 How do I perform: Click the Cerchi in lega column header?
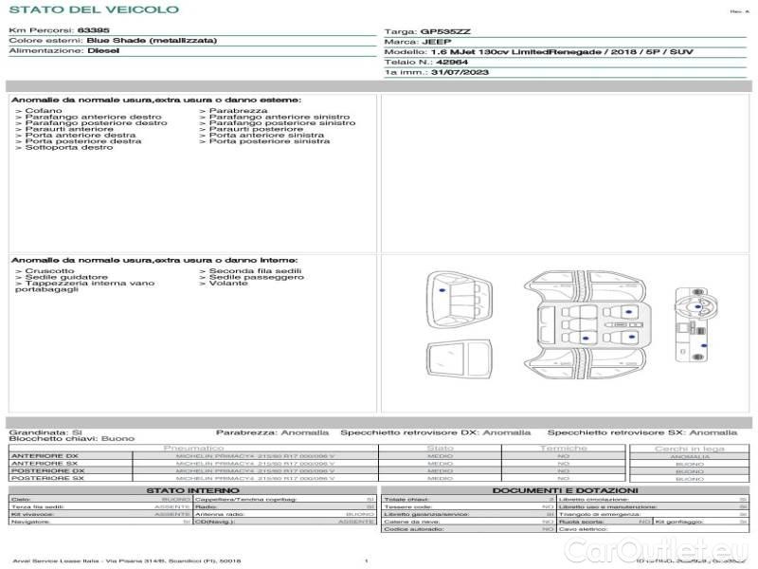click(689, 449)
